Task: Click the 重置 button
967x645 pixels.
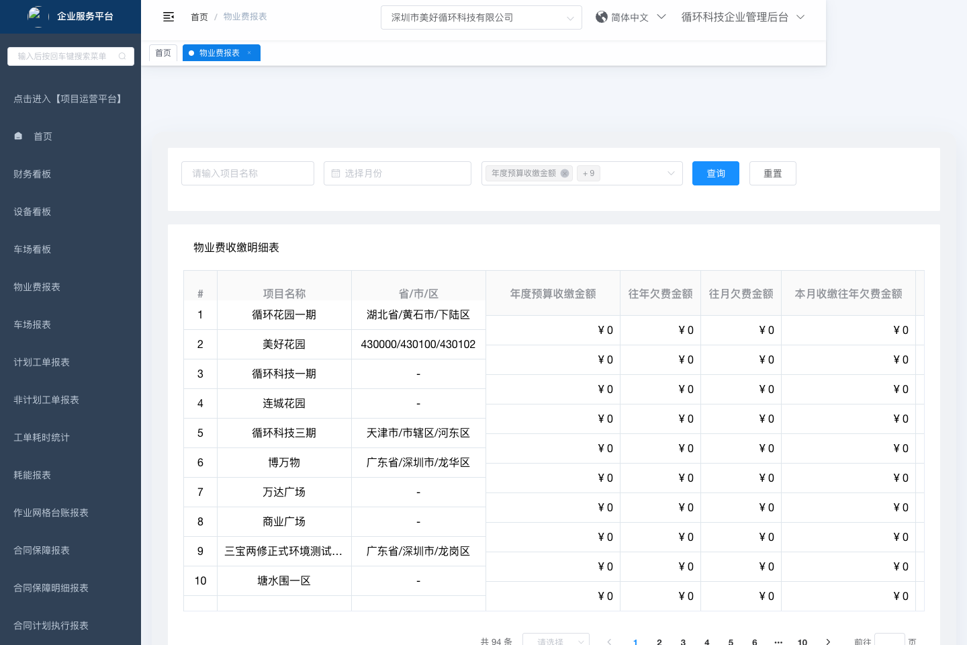Action: pos(772,173)
